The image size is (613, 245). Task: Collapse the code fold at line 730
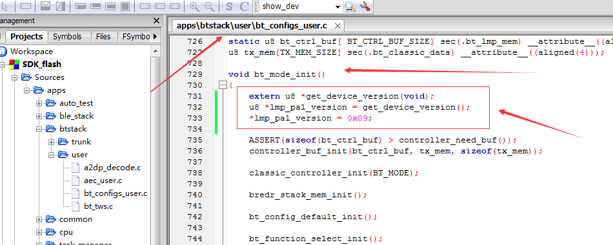click(223, 85)
